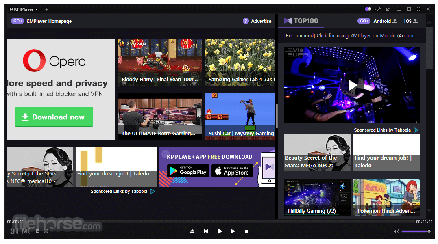Mute audio via the speaker icon

tap(396, 231)
